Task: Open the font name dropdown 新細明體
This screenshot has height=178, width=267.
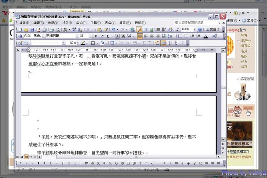Action: pyautogui.click(x=77, y=36)
